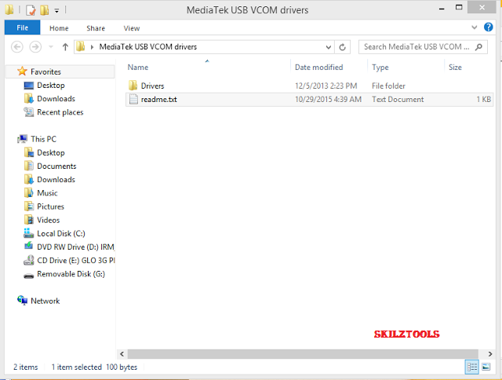Click the New folder quick access icon
The image size is (502, 380).
click(x=45, y=10)
